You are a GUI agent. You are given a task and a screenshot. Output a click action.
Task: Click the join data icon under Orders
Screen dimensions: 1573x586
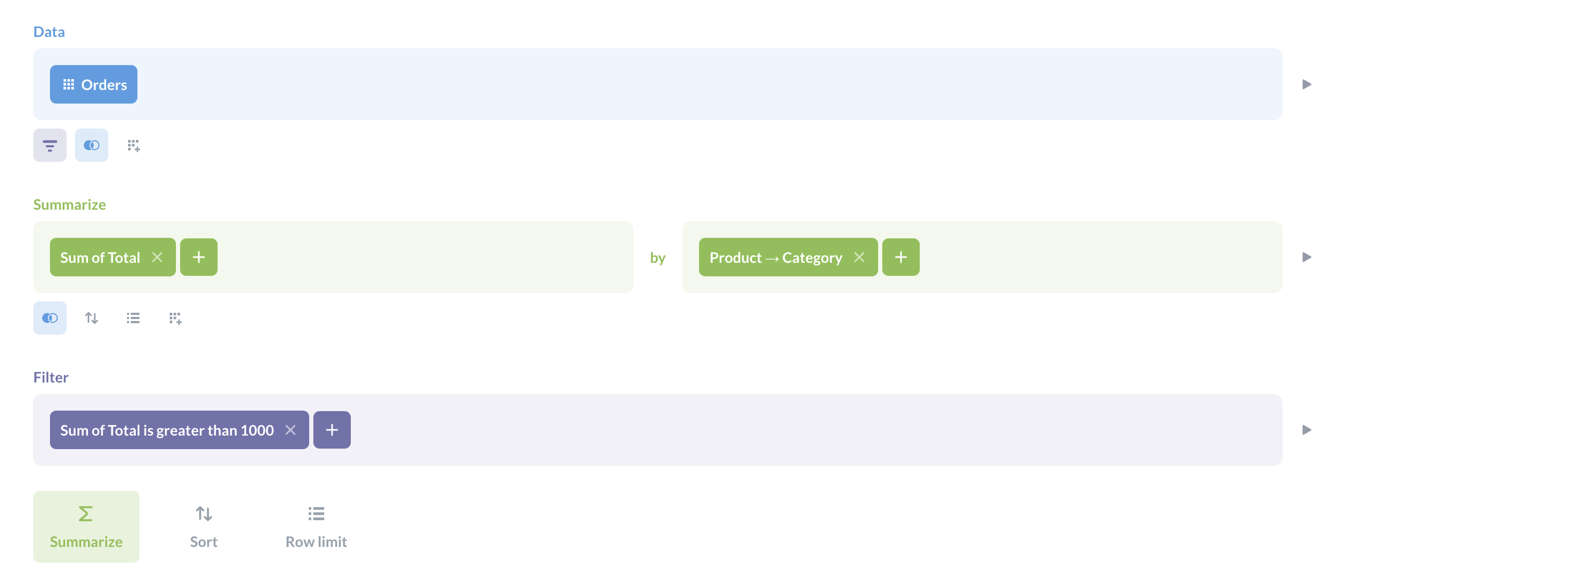tap(92, 145)
